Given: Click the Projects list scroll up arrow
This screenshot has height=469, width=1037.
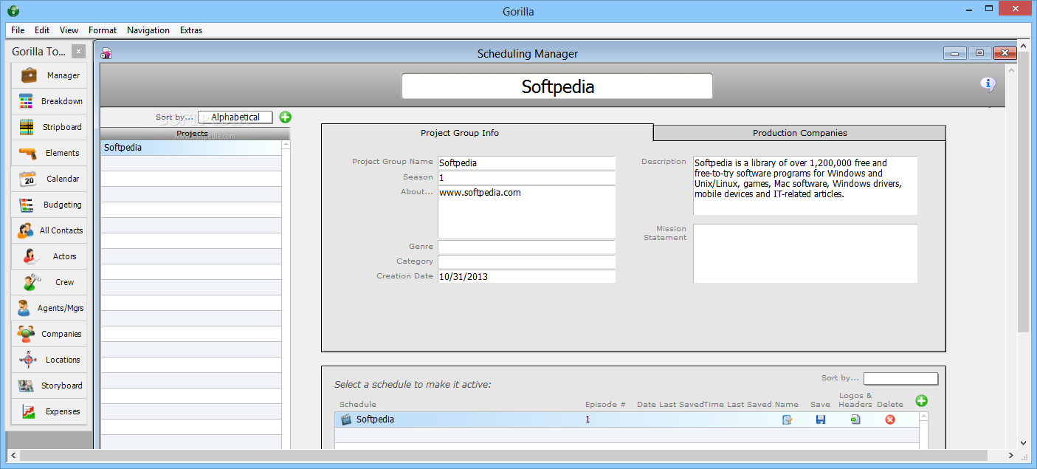Looking at the screenshot, I should point(286,146).
